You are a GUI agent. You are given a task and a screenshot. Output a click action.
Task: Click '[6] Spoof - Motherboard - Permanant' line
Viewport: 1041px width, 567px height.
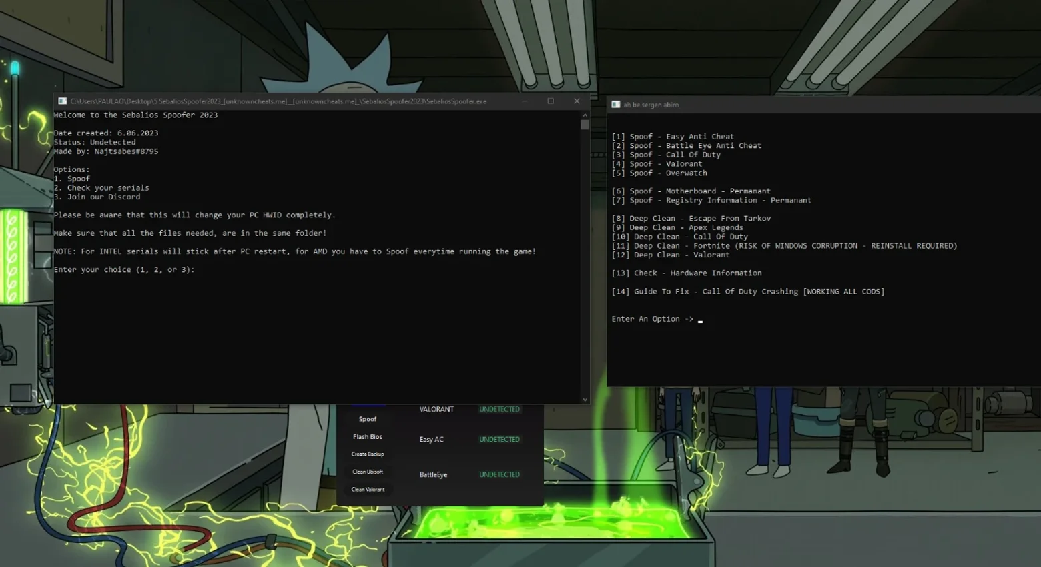(691, 191)
